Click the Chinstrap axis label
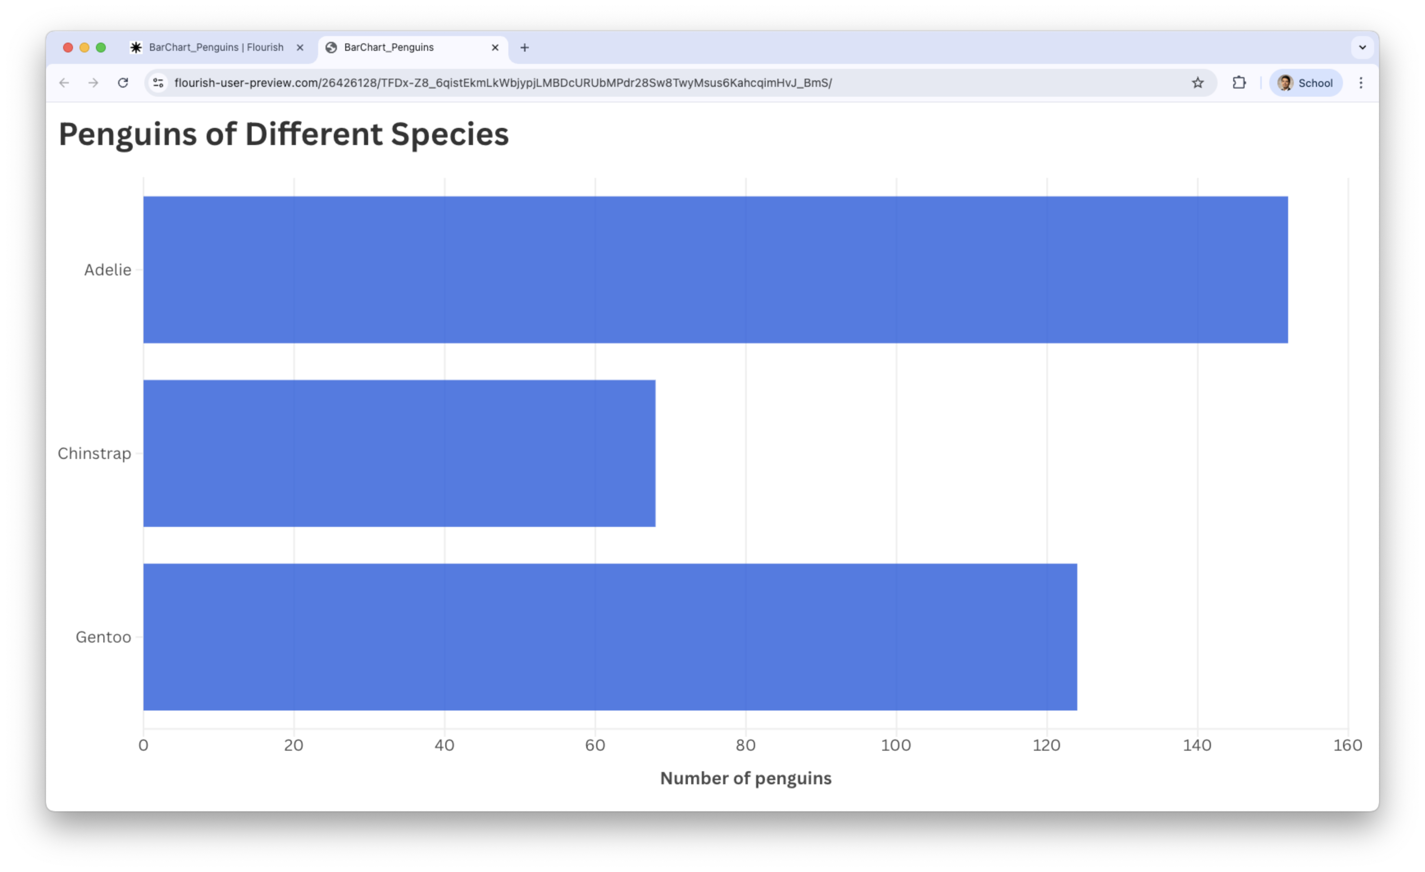1425x872 pixels. (94, 453)
